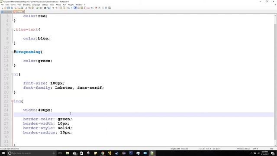Collapse the h1 block fold marker
277x156 pixels.
[13, 74]
